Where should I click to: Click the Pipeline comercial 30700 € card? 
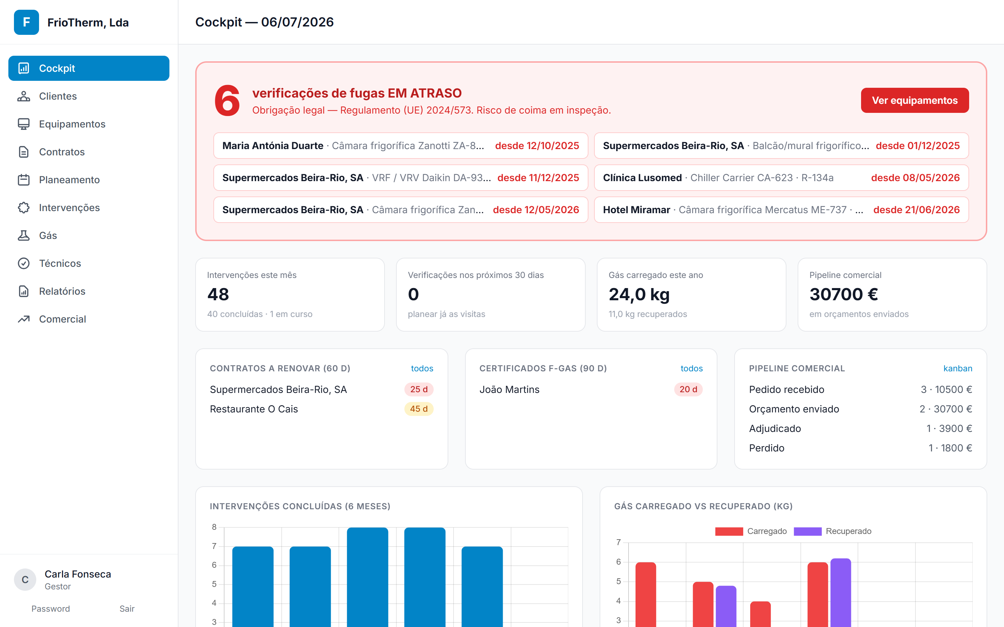pos(892,294)
